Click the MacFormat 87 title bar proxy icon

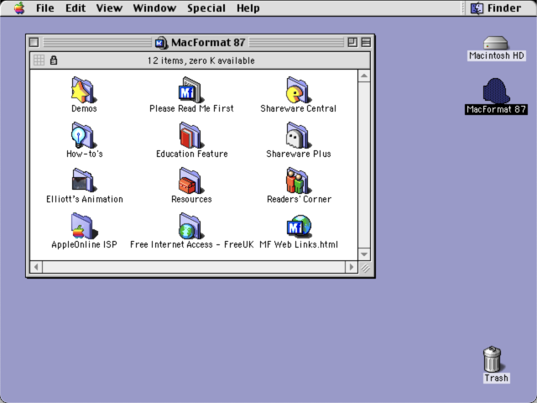tap(161, 43)
